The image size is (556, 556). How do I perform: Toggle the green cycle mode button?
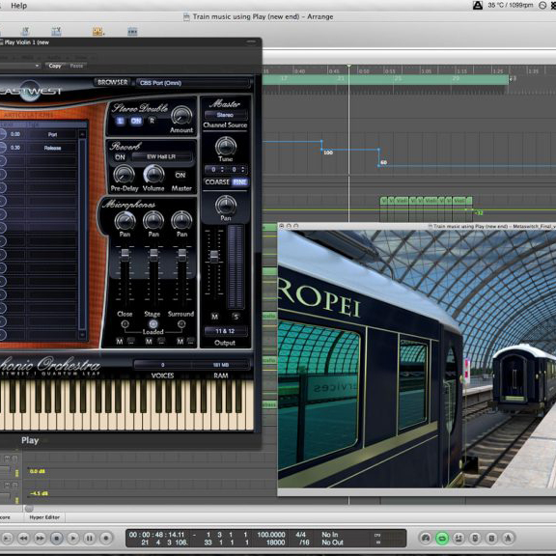(x=442, y=539)
